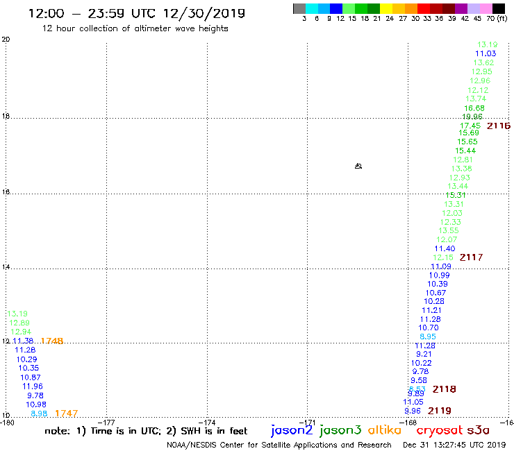The height and width of the screenshot is (451, 514).
Task: Click the 2116 pass time label
Action: point(499,126)
